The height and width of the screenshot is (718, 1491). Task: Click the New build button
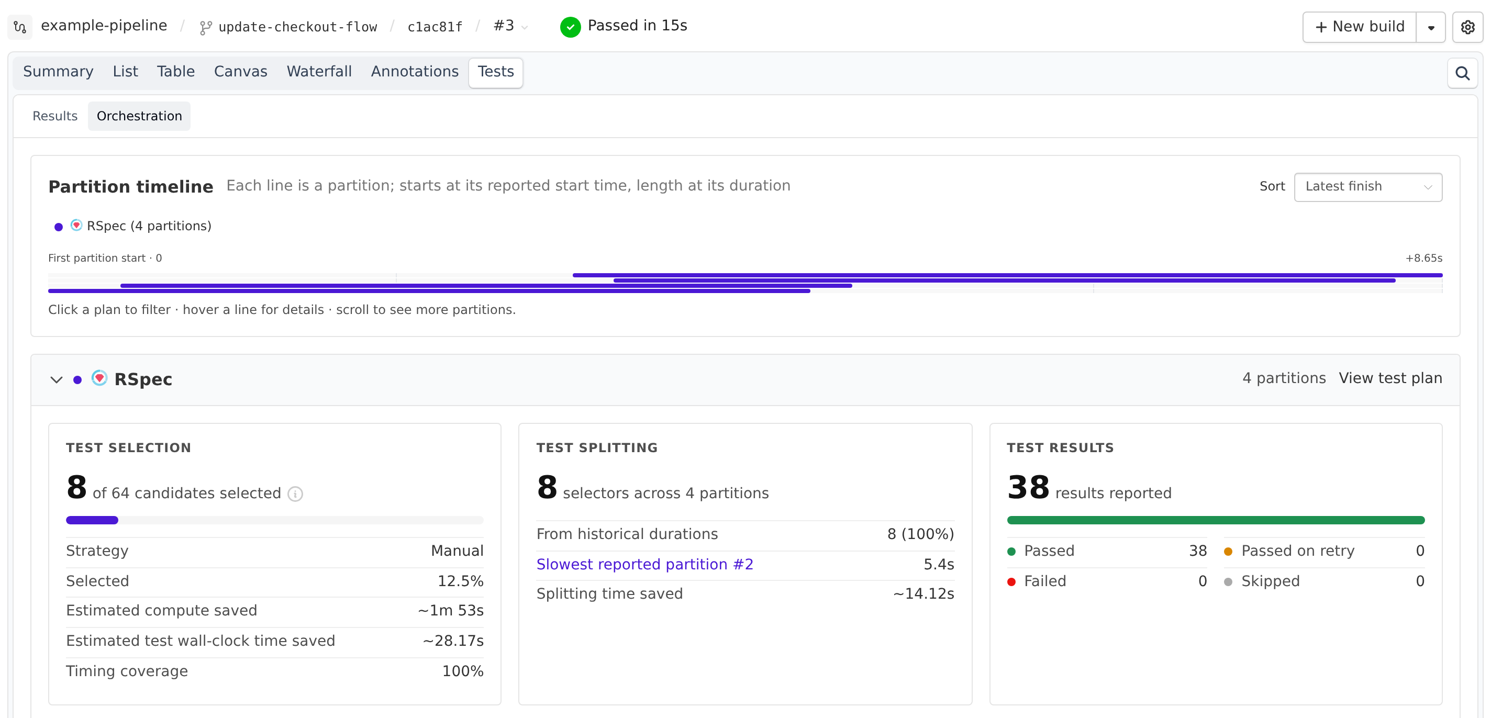[1360, 27]
